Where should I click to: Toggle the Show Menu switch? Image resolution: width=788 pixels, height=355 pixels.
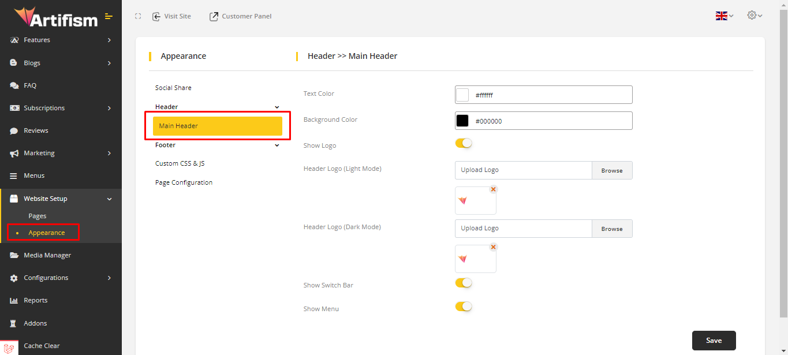point(464,307)
